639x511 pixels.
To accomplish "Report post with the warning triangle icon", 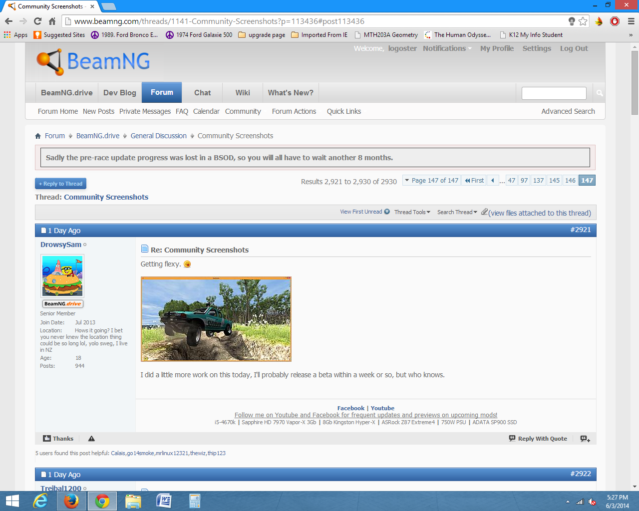I will [91, 439].
